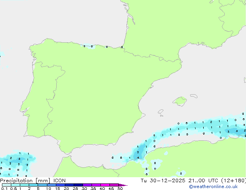Pick the 15 mm legend color swatch
Image resolution: width=246 pixels, height=190 pixels.
pos(60,185)
